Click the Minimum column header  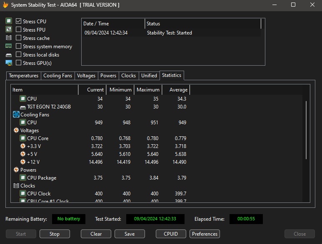click(120, 90)
